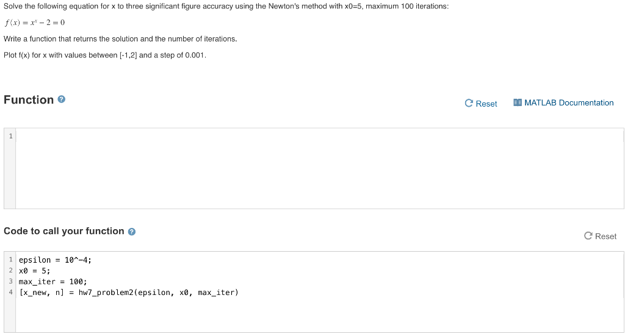Click the MATLAB Documentation book icon
Screen dimensions: 625x334
click(x=518, y=103)
